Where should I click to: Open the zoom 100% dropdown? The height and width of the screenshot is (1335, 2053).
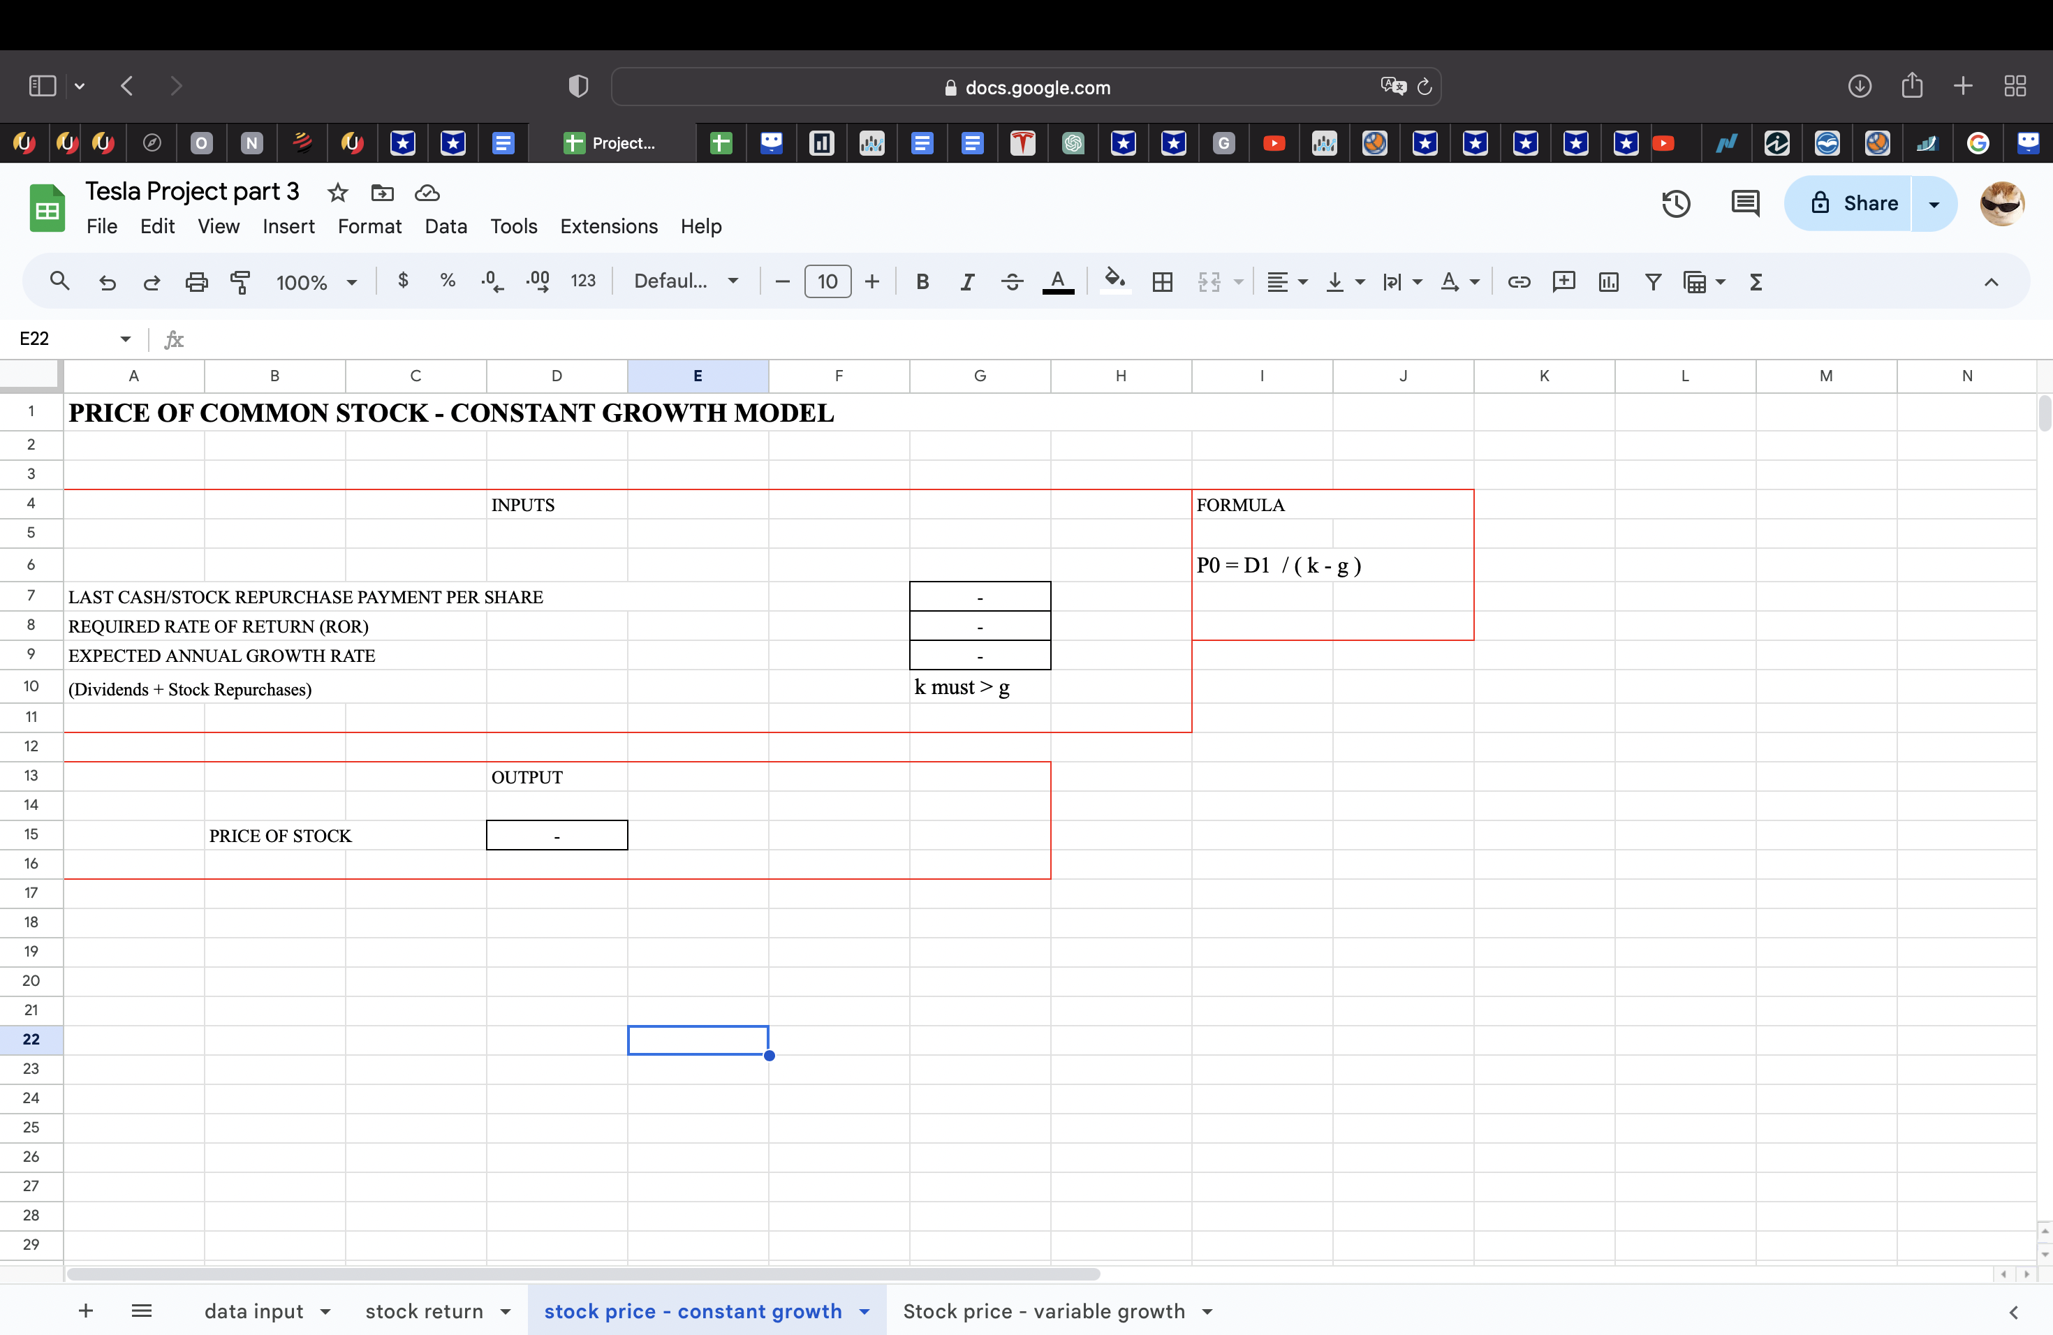pyautogui.click(x=316, y=282)
